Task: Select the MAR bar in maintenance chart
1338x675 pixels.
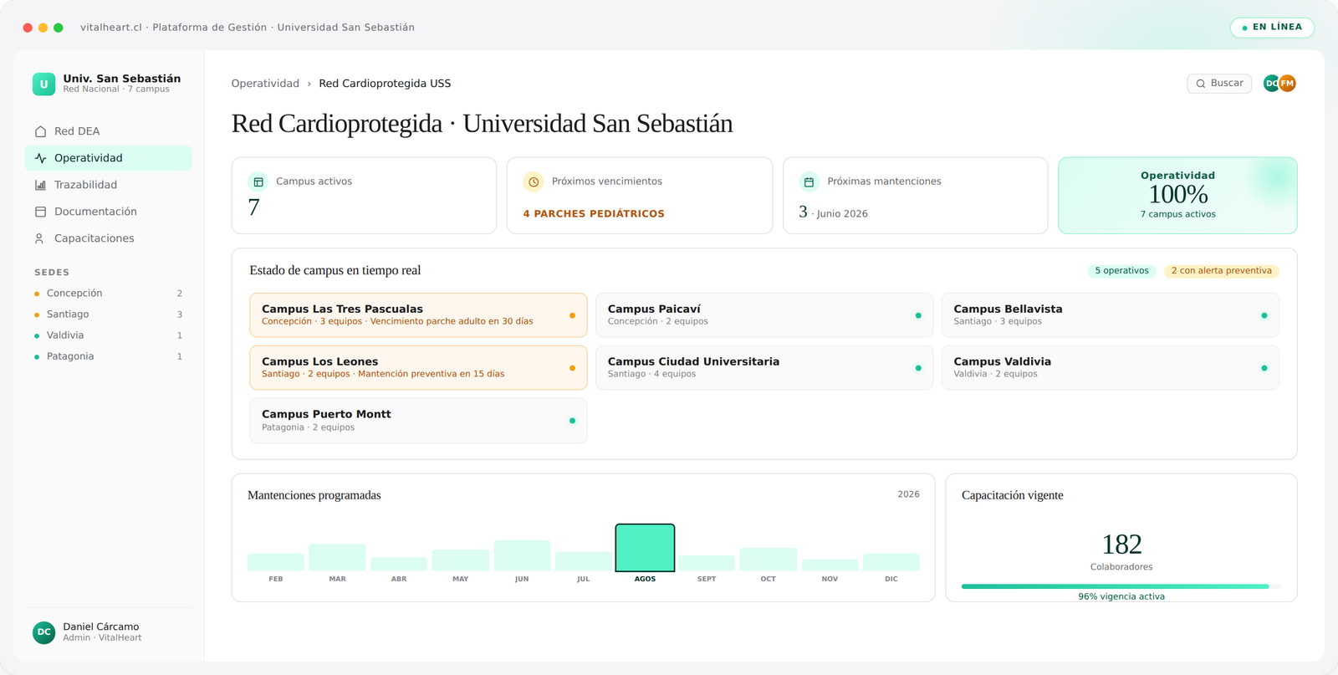Action: click(337, 558)
